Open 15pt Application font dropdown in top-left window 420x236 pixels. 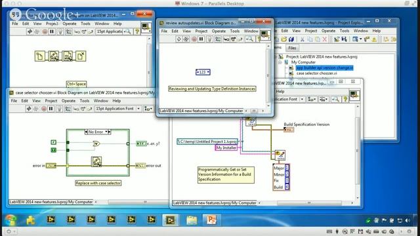point(112,31)
